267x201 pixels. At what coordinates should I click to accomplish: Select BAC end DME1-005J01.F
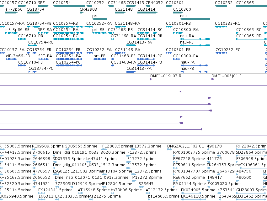click(x=213, y=79)
